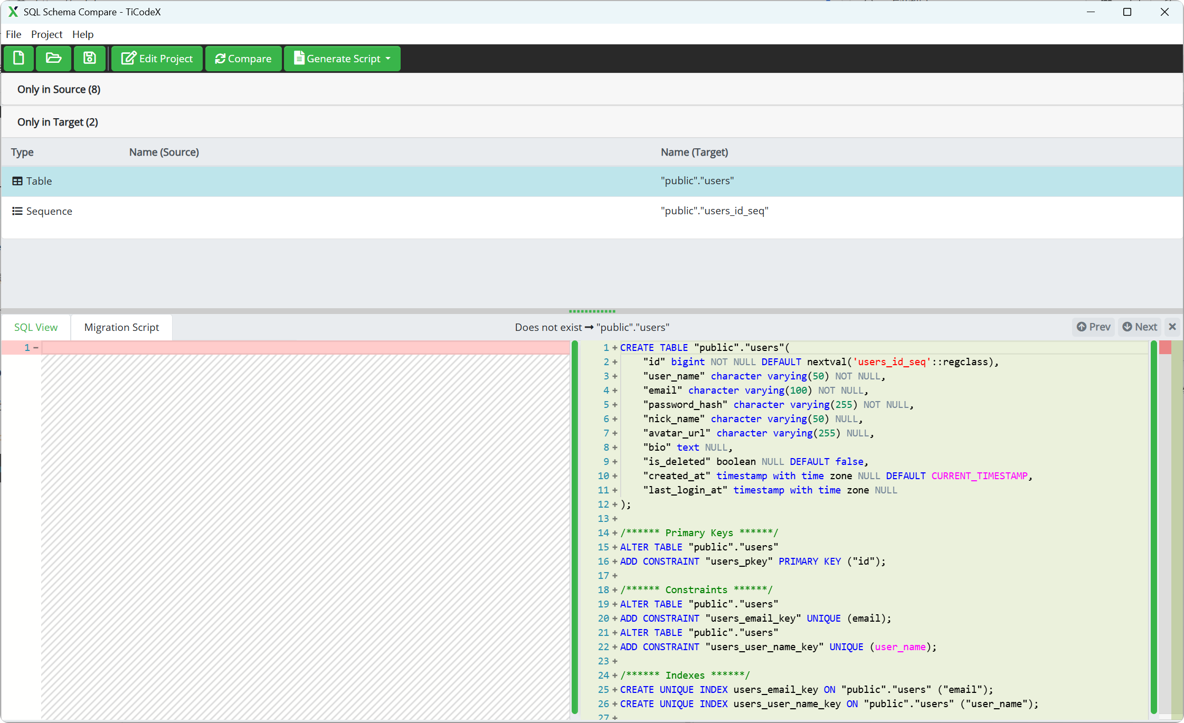
Task: Click the red marker in diff overview ruler
Action: pyautogui.click(x=1166, y=347)
